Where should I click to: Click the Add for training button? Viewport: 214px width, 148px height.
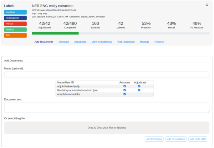154,139
